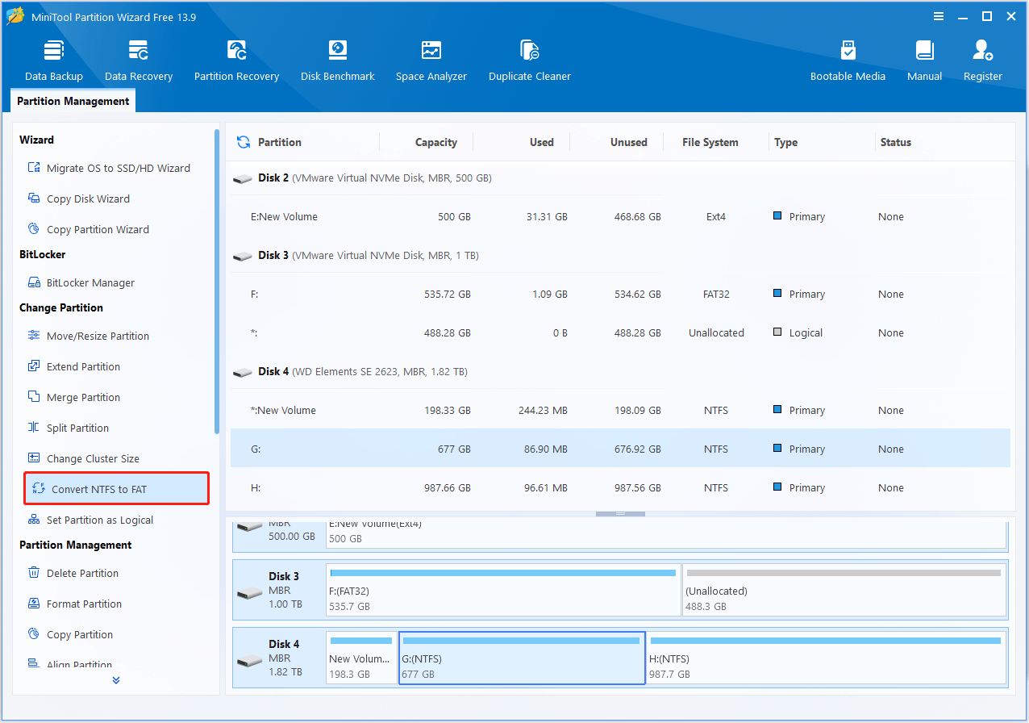Viewport: 1029px width, 723px height.
Task: Launch Duplicate Cleaner tool
Action: tap(529, 61)
